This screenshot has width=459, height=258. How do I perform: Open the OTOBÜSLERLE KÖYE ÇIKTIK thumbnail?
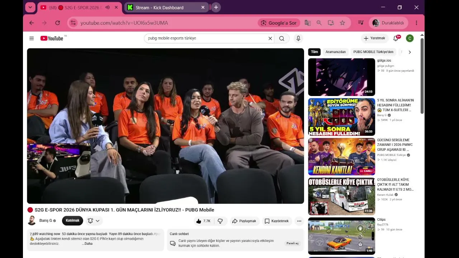(x=341, y=196)
